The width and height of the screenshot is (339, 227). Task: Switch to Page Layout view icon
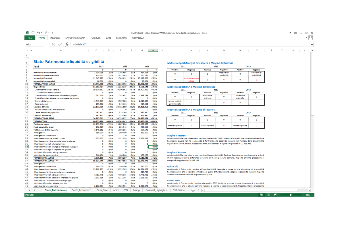point(268,195)
